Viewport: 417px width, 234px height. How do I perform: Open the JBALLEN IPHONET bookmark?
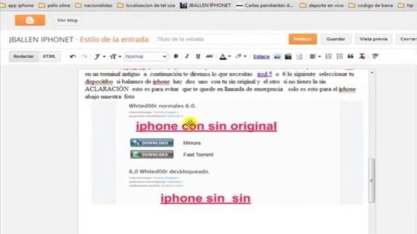click(x=205, y=5)
